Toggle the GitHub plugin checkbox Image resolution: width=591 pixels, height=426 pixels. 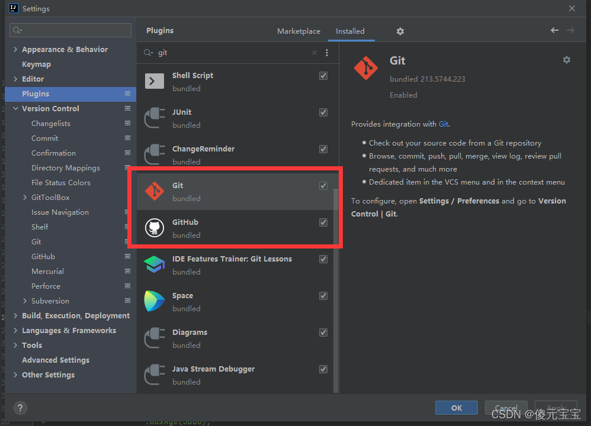(x=323, y=222)
